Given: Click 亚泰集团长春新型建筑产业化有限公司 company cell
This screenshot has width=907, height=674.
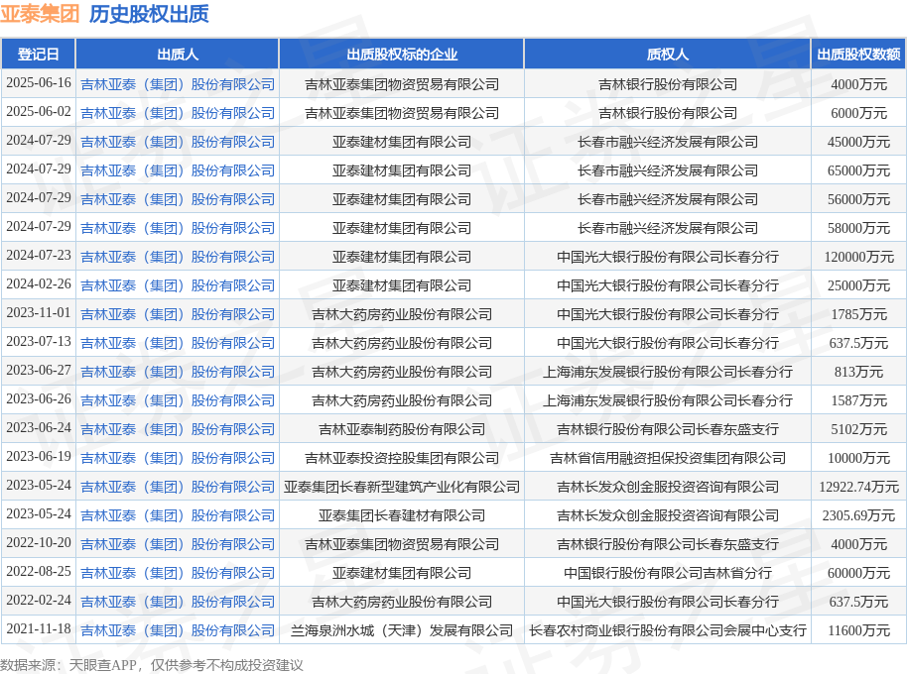Looking at the screenshot, I should pyautogui.click(x=402, y=487).
